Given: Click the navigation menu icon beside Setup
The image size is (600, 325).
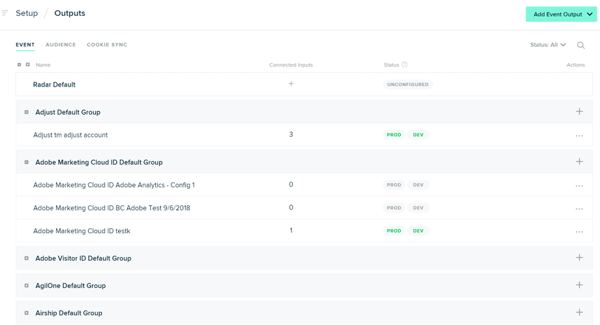Looking at the screenshot, I should [x=5, y=13].
